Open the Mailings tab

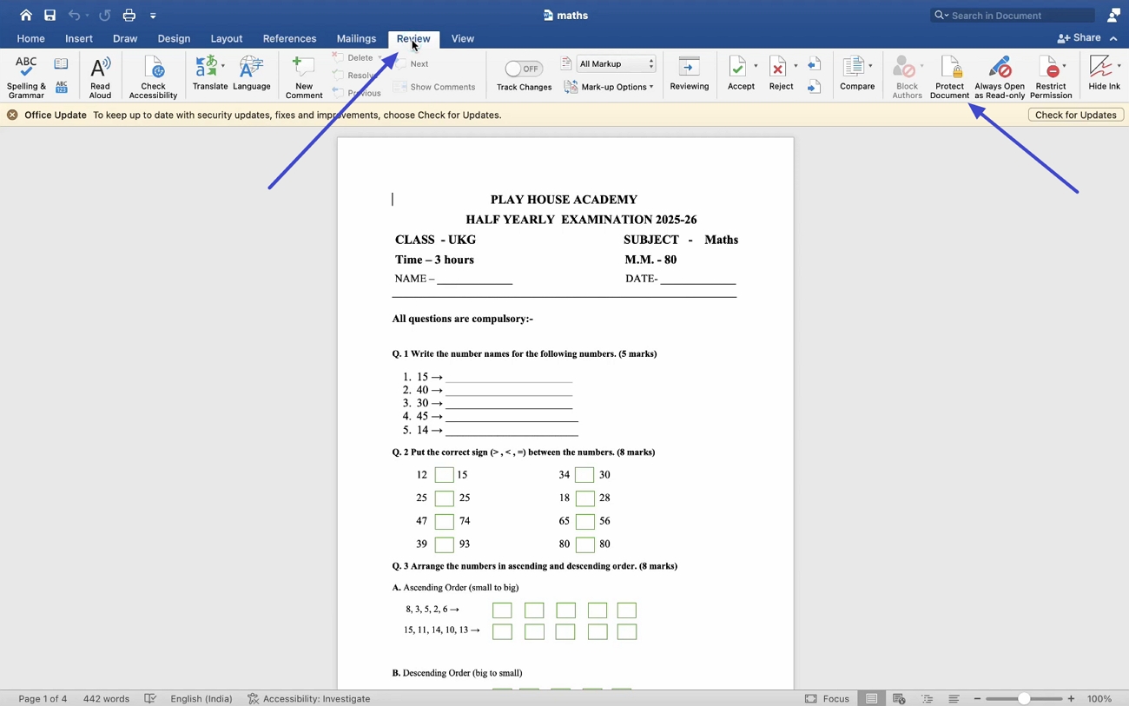point(356,38)
